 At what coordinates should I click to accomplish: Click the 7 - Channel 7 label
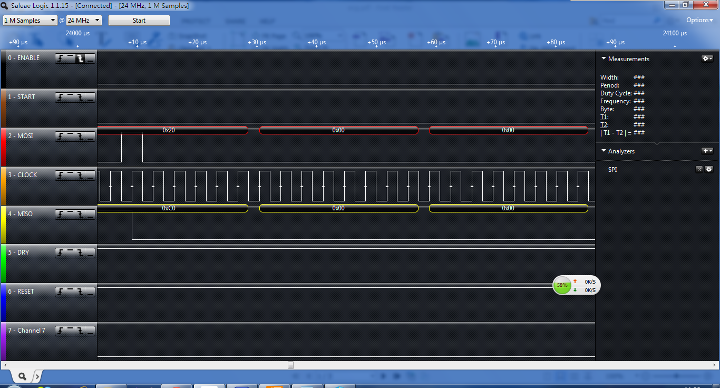[x=26, y=331]
